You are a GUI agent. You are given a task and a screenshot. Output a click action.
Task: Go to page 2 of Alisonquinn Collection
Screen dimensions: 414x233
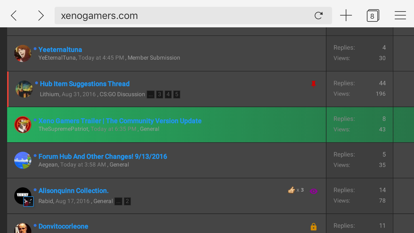pos(127,201)
